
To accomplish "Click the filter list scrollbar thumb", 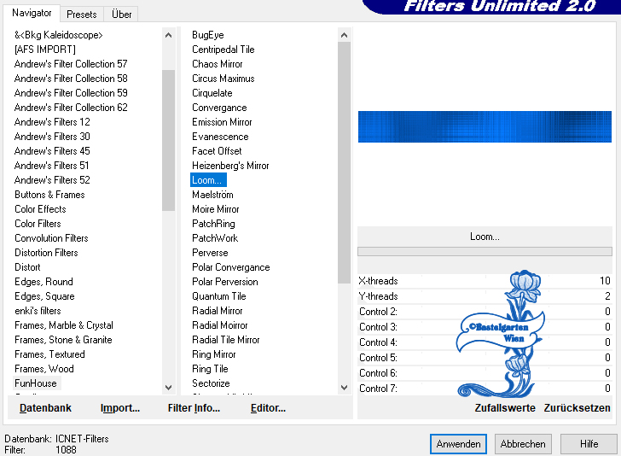I will (x=344, y=162).
